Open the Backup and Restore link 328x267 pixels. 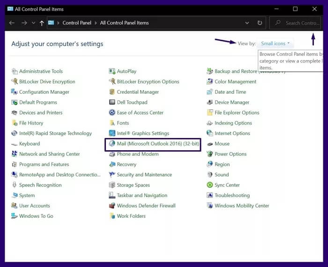(236, 71)
